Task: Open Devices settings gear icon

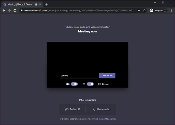Action: (x=100, y=84)
